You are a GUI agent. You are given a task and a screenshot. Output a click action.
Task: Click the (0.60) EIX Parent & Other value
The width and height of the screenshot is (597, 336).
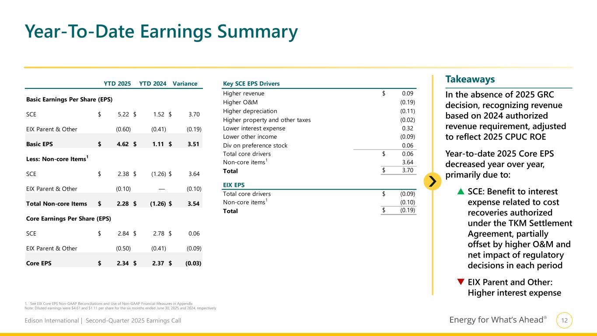click(x=123, y=129)
